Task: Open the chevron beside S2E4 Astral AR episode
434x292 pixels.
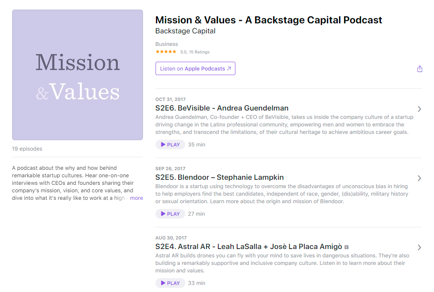Action: tap(419, 247)
